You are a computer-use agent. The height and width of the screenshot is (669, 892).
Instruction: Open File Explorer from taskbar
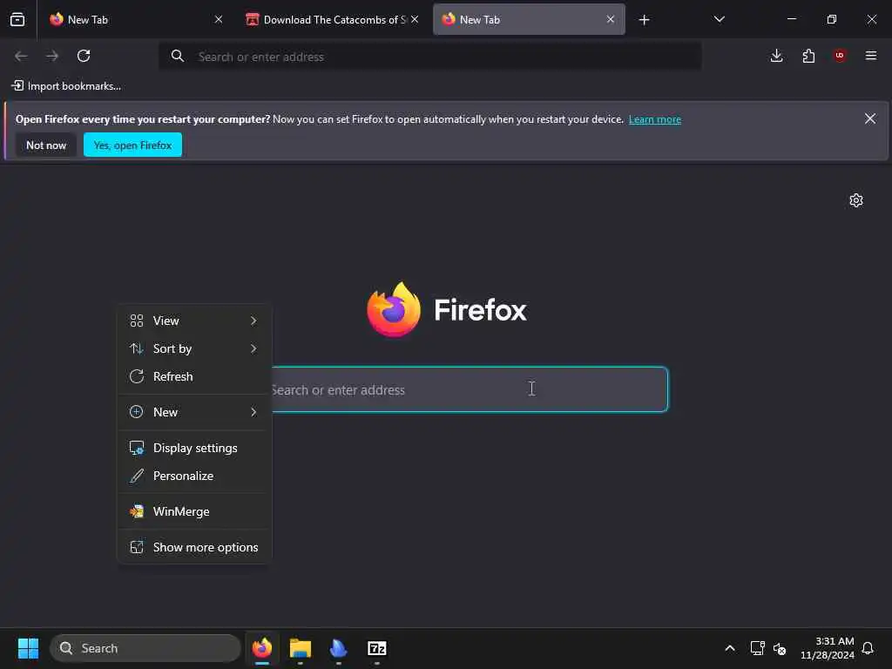point(301,648)
